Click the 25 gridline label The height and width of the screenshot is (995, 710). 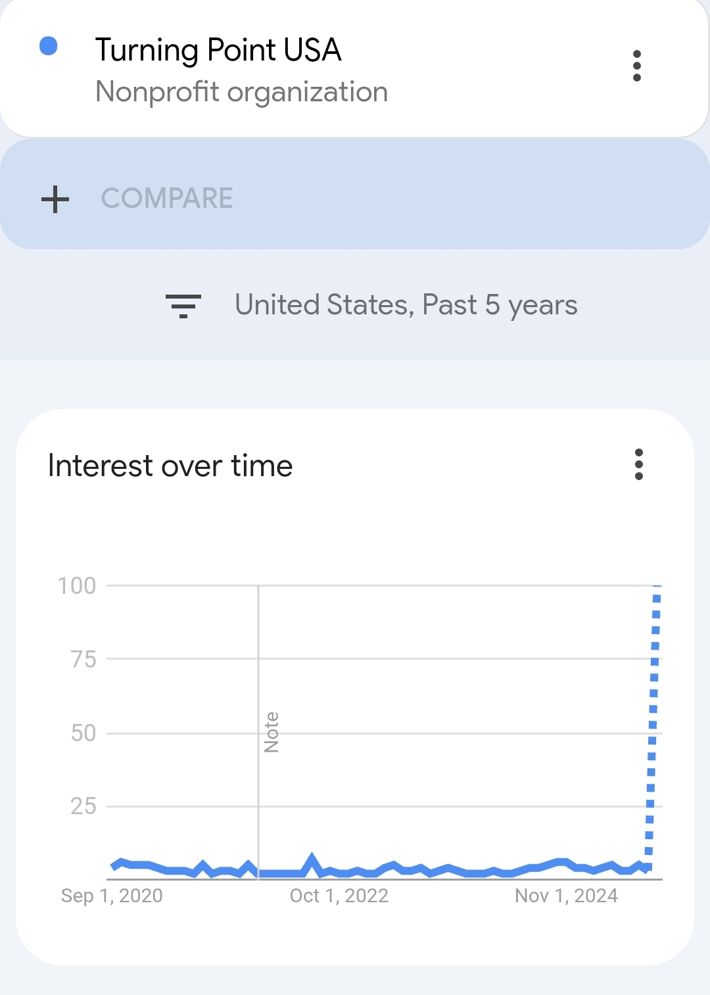click(x=83, y=806)
